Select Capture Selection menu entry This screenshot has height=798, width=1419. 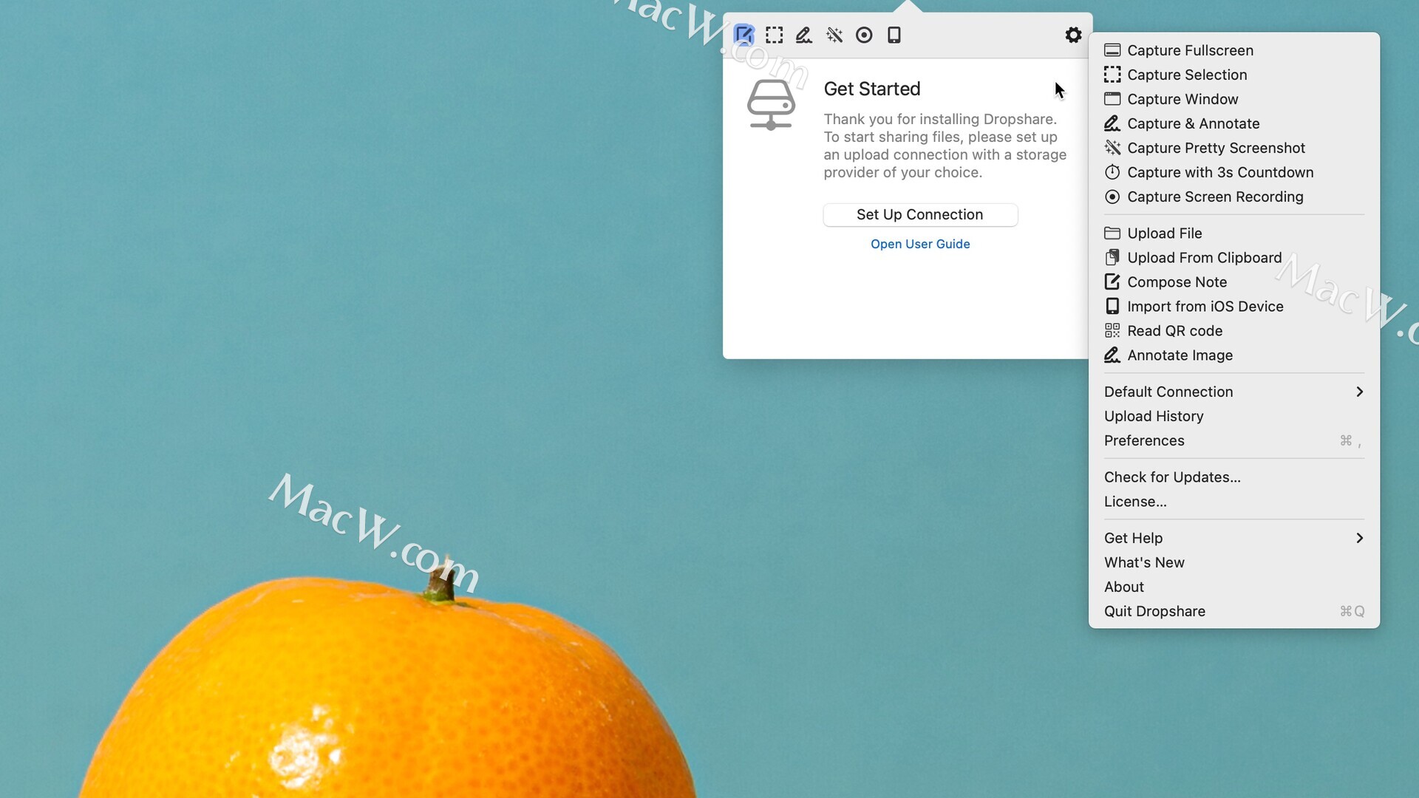[x=1234, y=75]
